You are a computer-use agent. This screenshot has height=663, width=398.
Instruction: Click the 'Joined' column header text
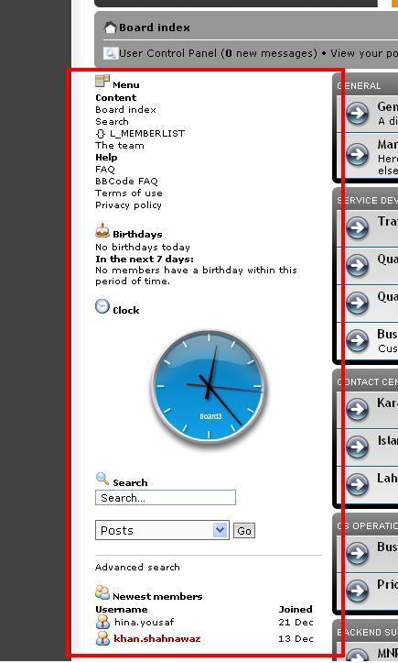tap(296, 609)
